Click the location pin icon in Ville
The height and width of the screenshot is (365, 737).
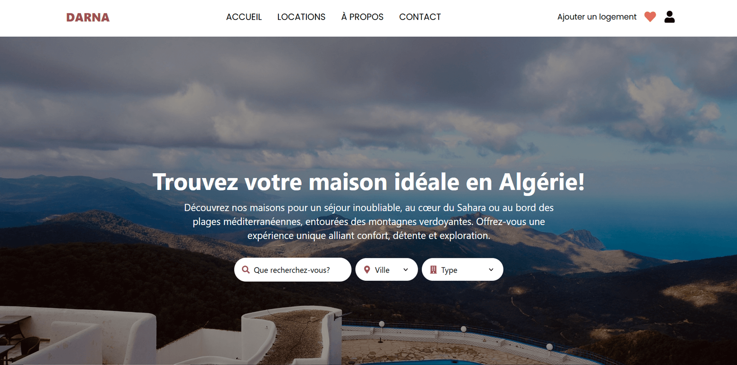tap(367, 270)
